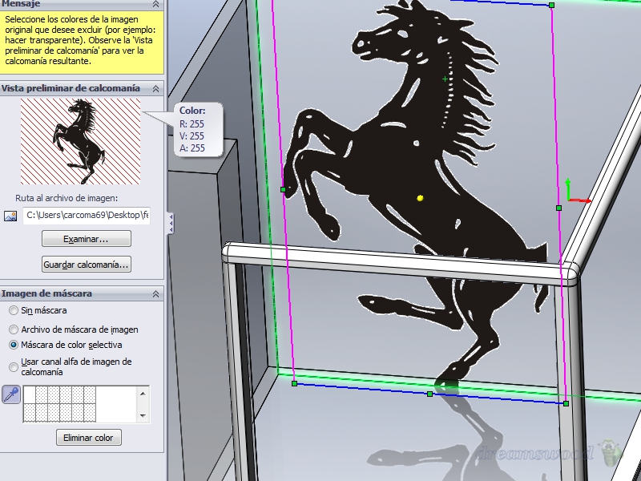641x481 pixels.
Task: Click the panel collapse handle beside the path field
Action: pyautogui.click(x=171, y=224)
